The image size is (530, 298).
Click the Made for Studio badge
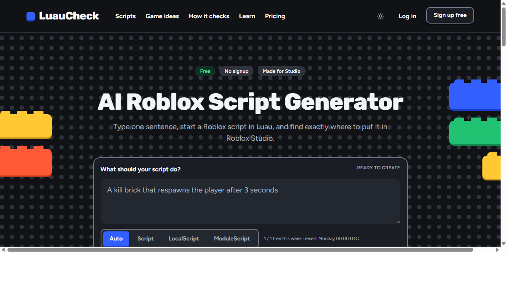pyautogui.click(x=282, y=71)
